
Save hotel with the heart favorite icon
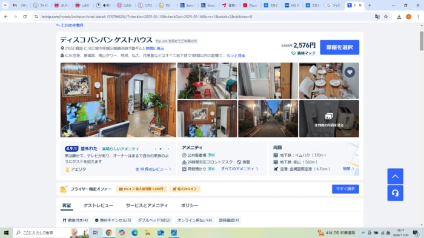click(x=349, y=72)
